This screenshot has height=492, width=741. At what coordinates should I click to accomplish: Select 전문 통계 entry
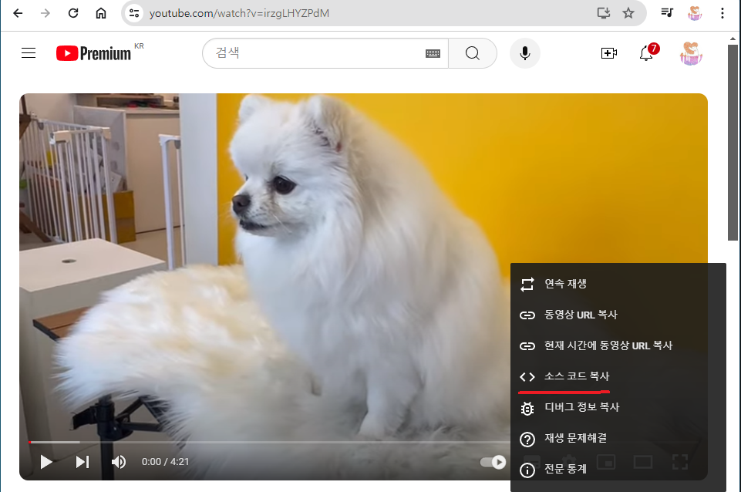(x=618, y=470)
